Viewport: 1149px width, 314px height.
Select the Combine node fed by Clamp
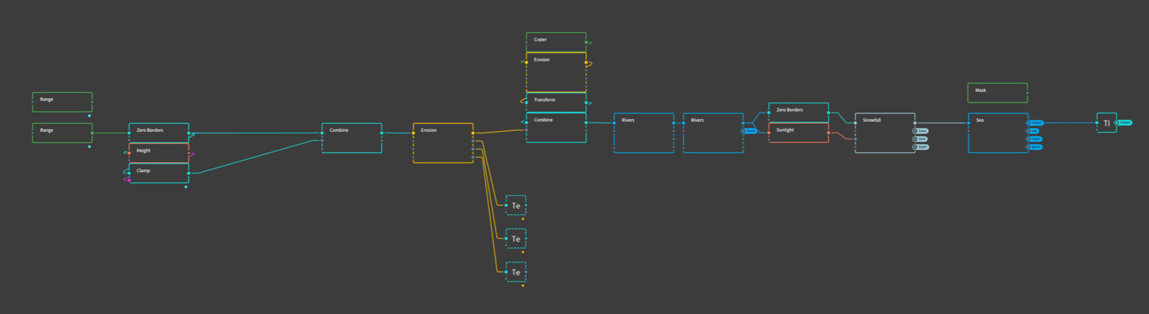352,138
